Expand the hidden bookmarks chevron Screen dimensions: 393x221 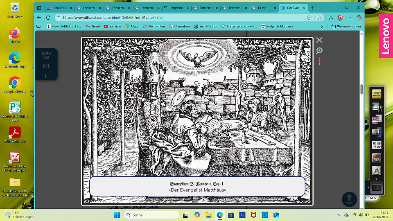[x=322, y=26]
